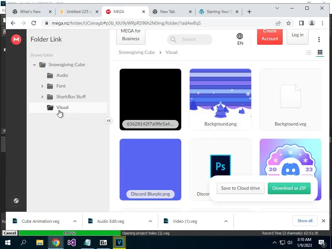Open Cube Animation.veg downloaded file
This screenshot has height=249, width=332.
click(x=40, y=221)
